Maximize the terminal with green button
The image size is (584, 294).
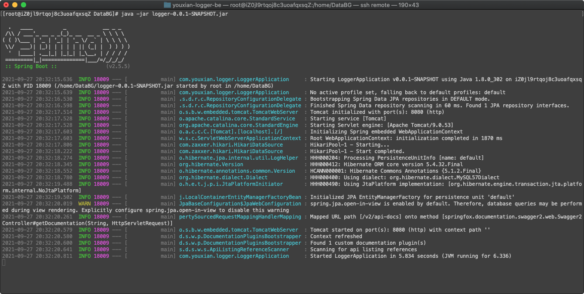(24, 5)
